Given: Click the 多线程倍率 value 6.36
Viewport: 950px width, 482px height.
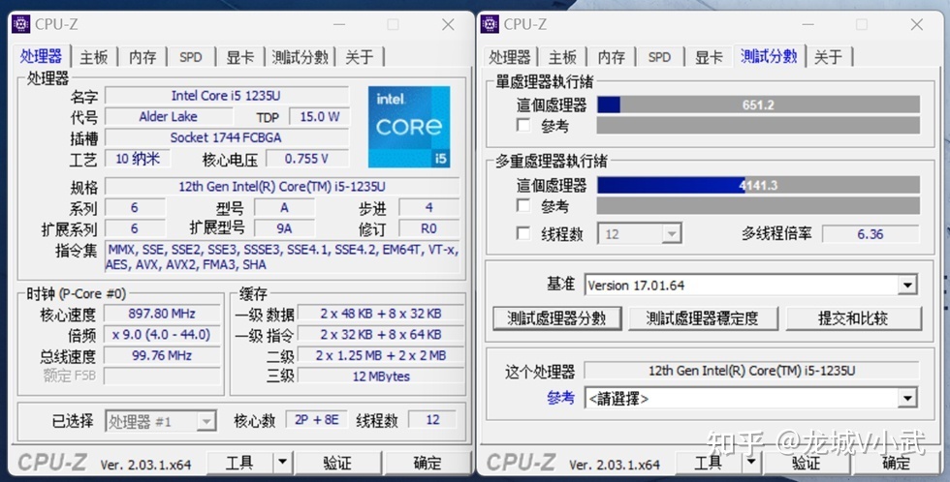Looking at the screenshot, I should point(871,234).
